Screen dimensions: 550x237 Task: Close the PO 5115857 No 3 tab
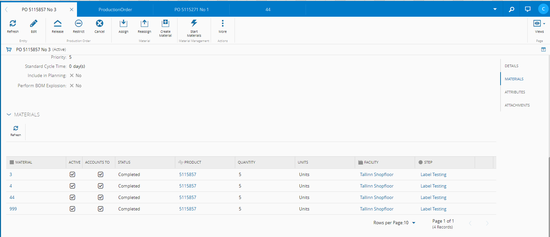click(x=71, y=10)
